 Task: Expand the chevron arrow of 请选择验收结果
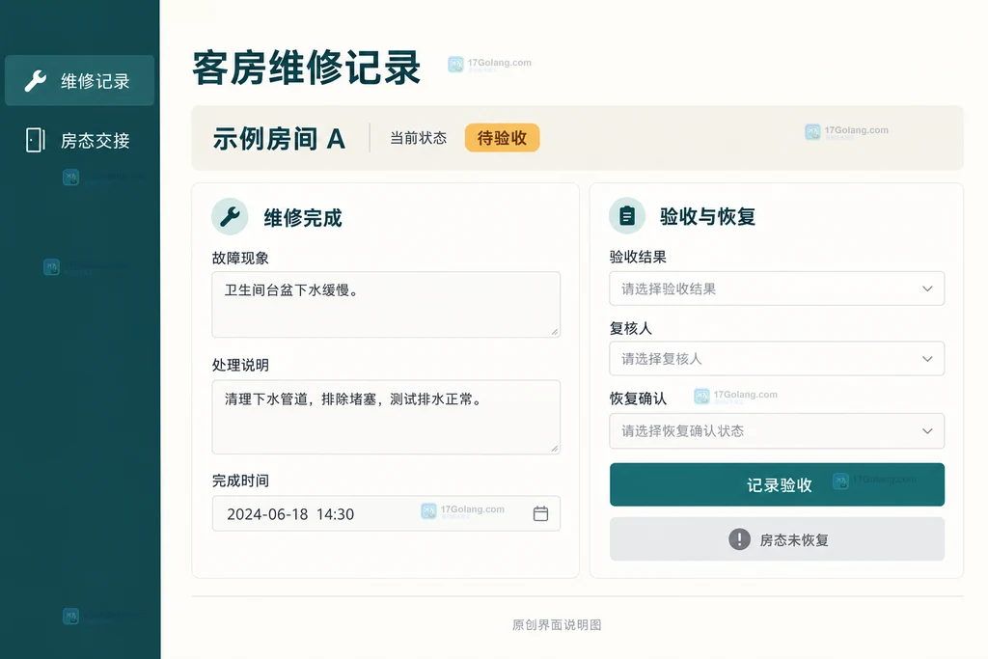927,288
